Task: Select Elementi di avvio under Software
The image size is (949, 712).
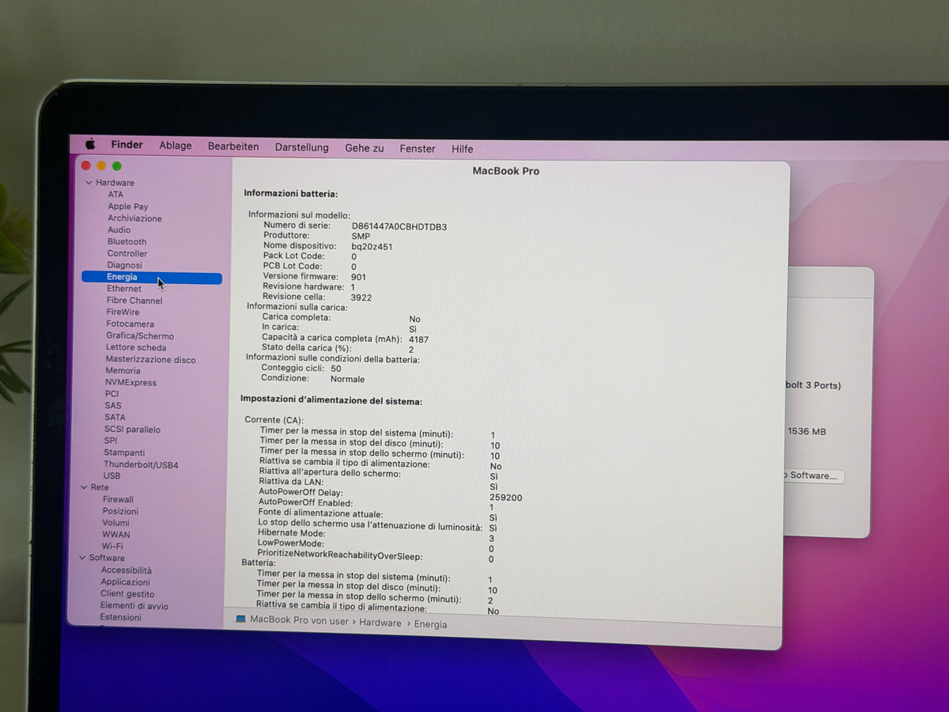Action: coord(134,606)
